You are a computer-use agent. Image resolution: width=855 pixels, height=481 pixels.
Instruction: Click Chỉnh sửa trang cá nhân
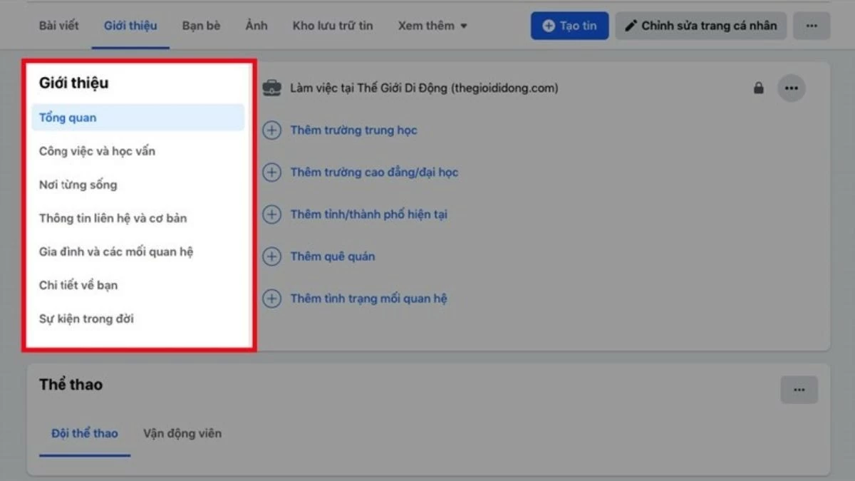[x=700, y=25]
